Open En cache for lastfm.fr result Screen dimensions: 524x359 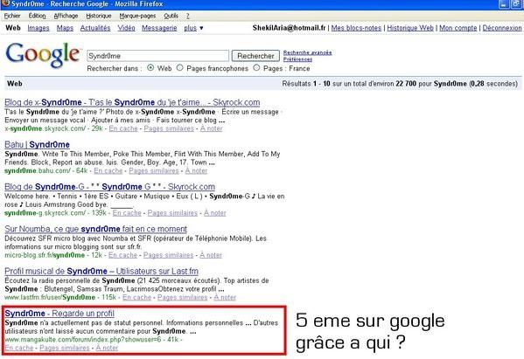[x=137, y=297]
